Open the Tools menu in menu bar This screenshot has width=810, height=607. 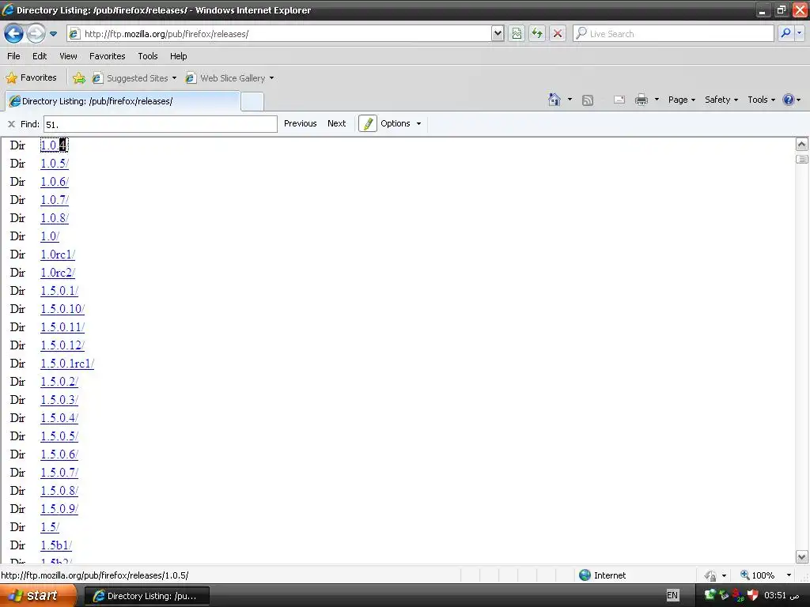click(x=148, y=56)
